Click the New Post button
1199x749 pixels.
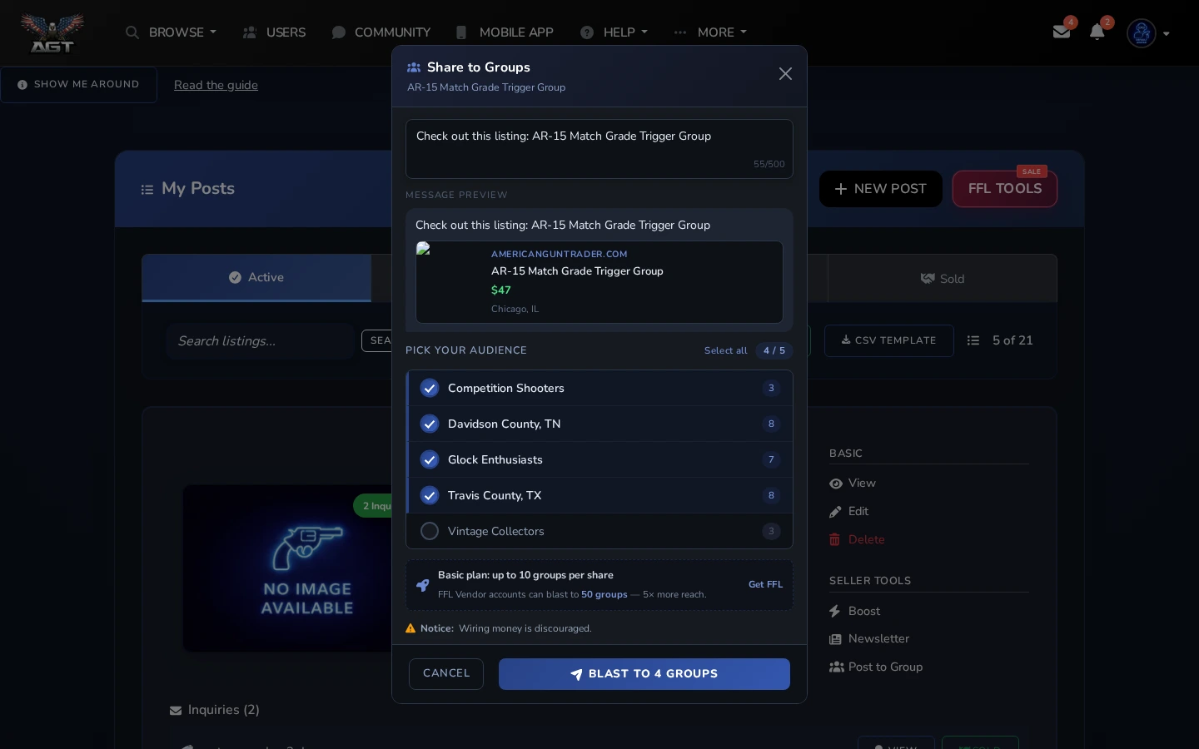881,189
